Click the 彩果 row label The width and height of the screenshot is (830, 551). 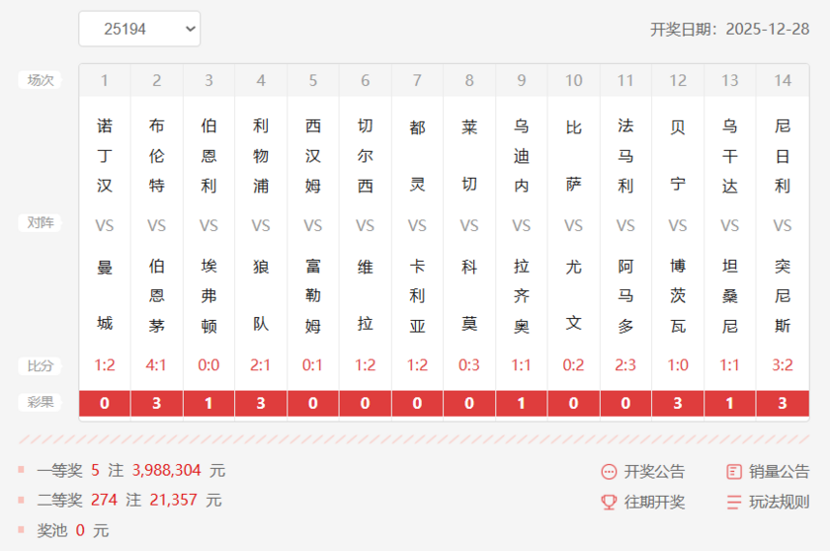click(x=41, y=402)
